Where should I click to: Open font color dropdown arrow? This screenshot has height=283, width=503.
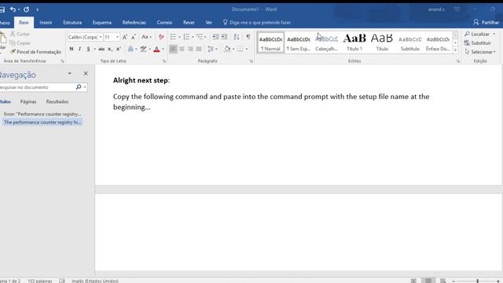[163, 49]
